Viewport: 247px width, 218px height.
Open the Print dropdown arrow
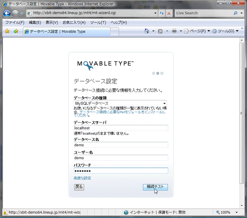(181, 31)
